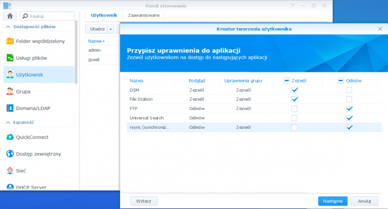Viewport: 388px width, 209px height.
Task: Click the FTP application name
Action: [133, 109]
